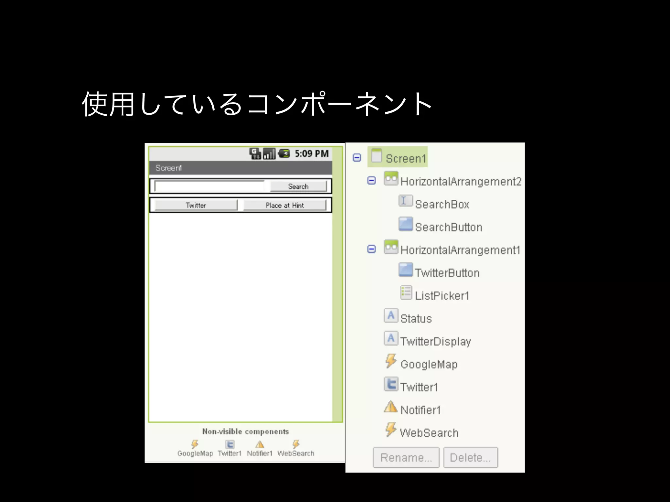Select ListPicker1 label in tree
The image size is (670, 502).
(x=442, y=296)
